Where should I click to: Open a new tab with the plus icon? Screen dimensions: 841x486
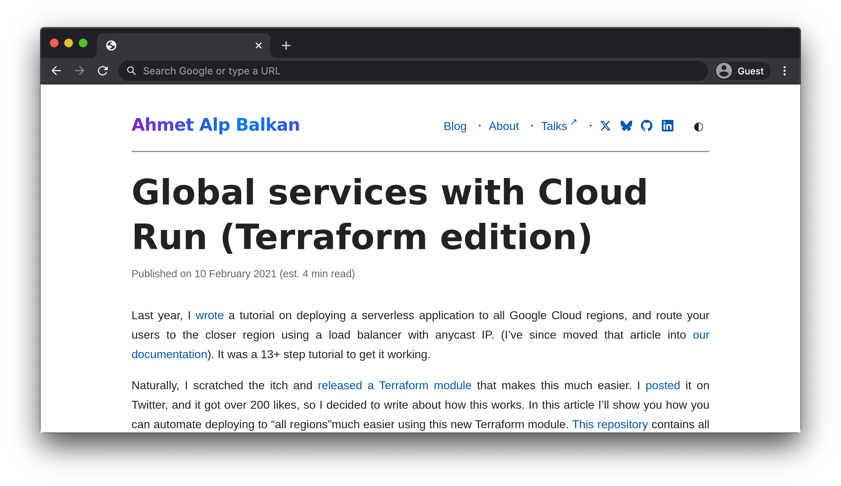286,45
